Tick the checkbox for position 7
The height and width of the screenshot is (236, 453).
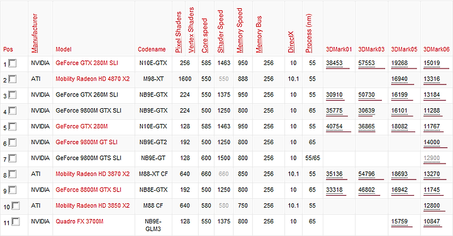point(13,159)
